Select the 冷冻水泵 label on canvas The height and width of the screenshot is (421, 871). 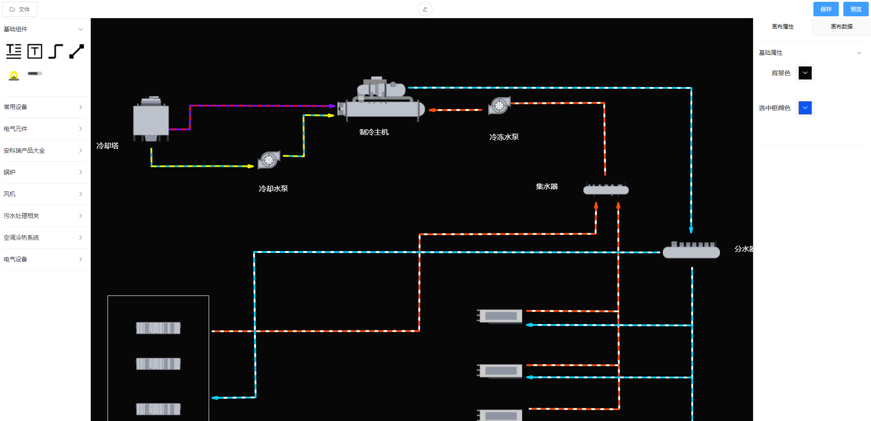[504, 137]
